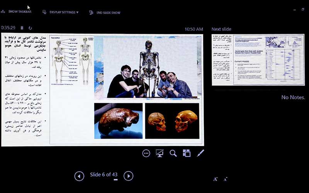Click the next slide preview thumbnail
This screenshot has height=193, width=309.
click(258, 60)
